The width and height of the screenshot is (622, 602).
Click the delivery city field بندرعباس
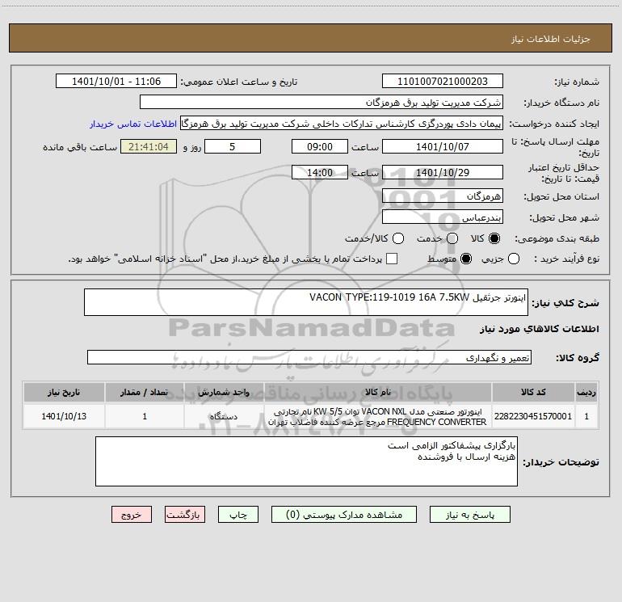click(443, 217)
